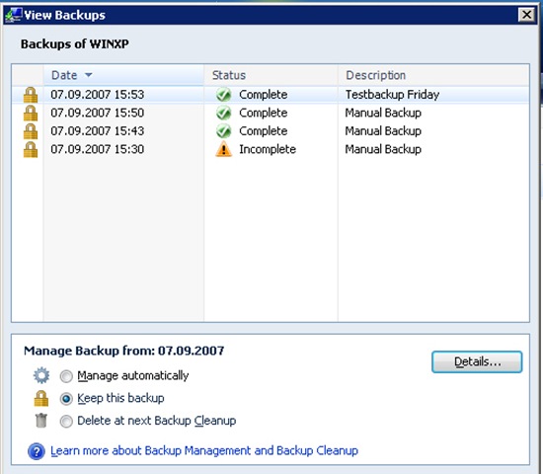Screen dimensions: 543x474
Task: Open the Details button
Action: tap(477, 362)
